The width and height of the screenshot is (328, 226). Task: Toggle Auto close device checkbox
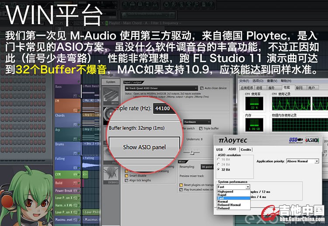click(202, 88)
